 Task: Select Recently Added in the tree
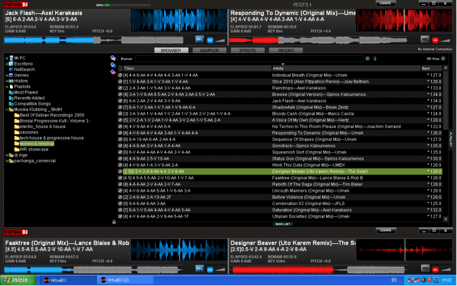click(x=29, y=98)
